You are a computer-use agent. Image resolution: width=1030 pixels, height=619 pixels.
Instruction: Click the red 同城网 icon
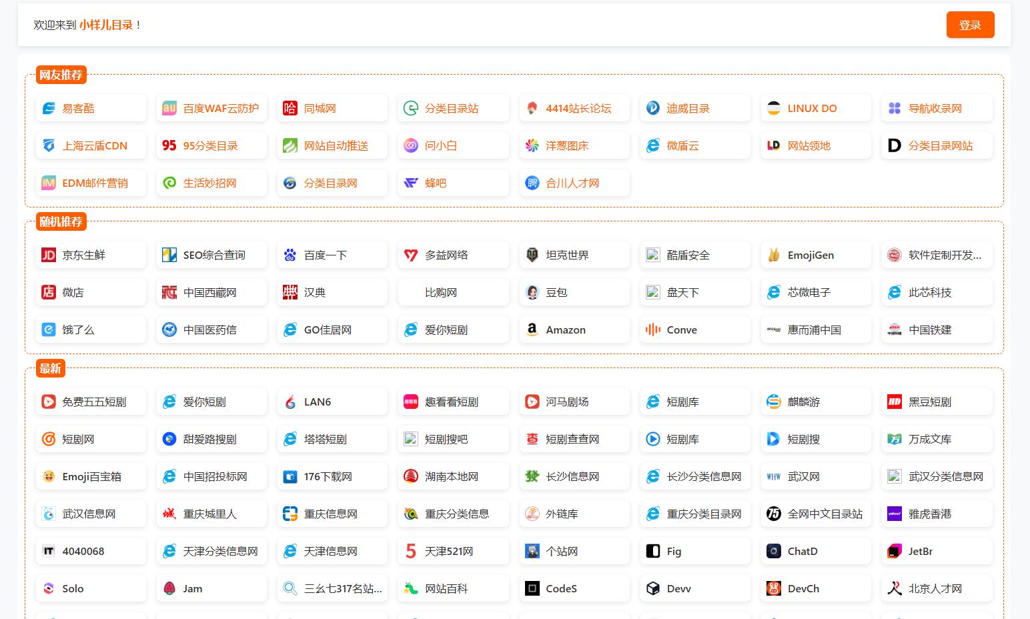(290, 108)
